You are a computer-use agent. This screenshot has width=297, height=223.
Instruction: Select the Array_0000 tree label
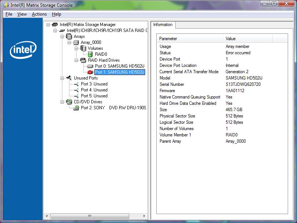pyautogui.click(x=91, y=42)
